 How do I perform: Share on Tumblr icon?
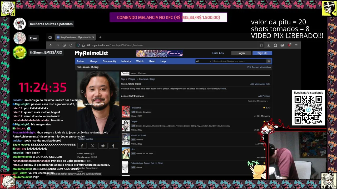[x=113, y=146]
